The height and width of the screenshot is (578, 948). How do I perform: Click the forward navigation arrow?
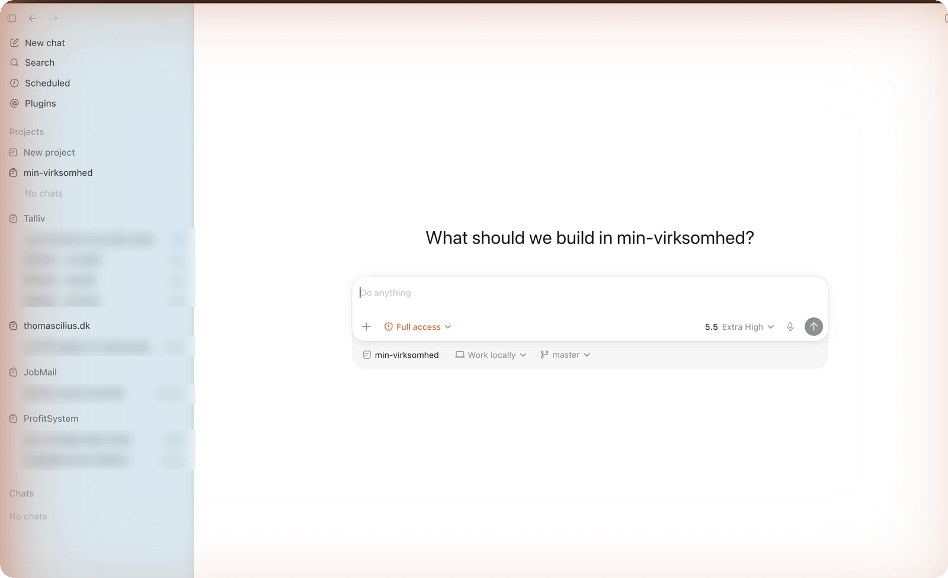click(x=53, y=18)
